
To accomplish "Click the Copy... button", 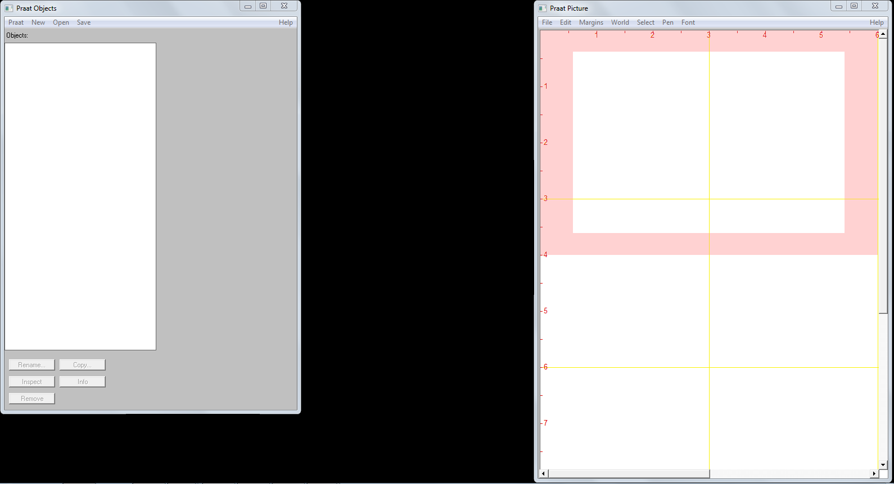I will pyautogui.click(x=82, y=365).
